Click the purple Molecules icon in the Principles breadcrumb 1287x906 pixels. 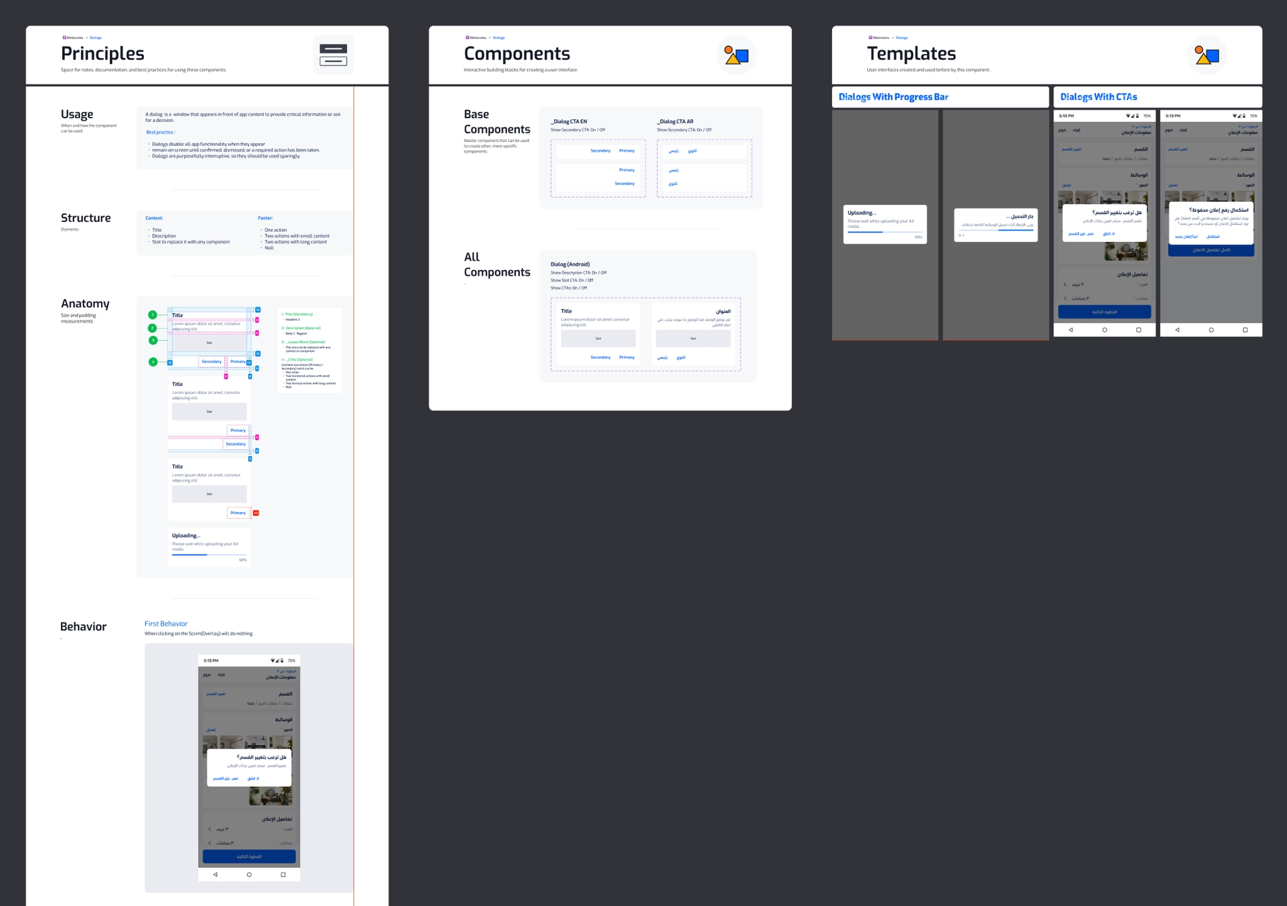click(x=64, y=37)
